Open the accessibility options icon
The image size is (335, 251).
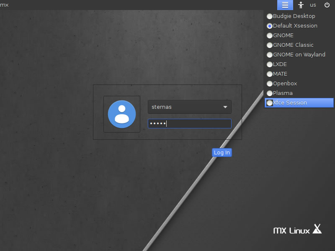tap(301, 5)
